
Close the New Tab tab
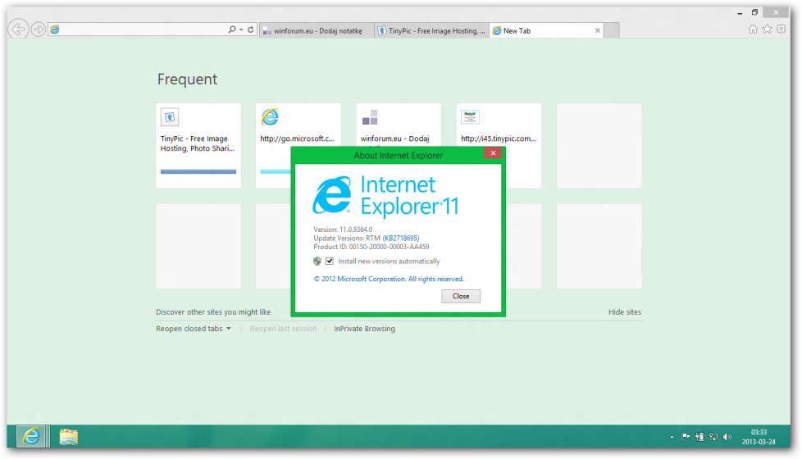click(x=598, y=30)
